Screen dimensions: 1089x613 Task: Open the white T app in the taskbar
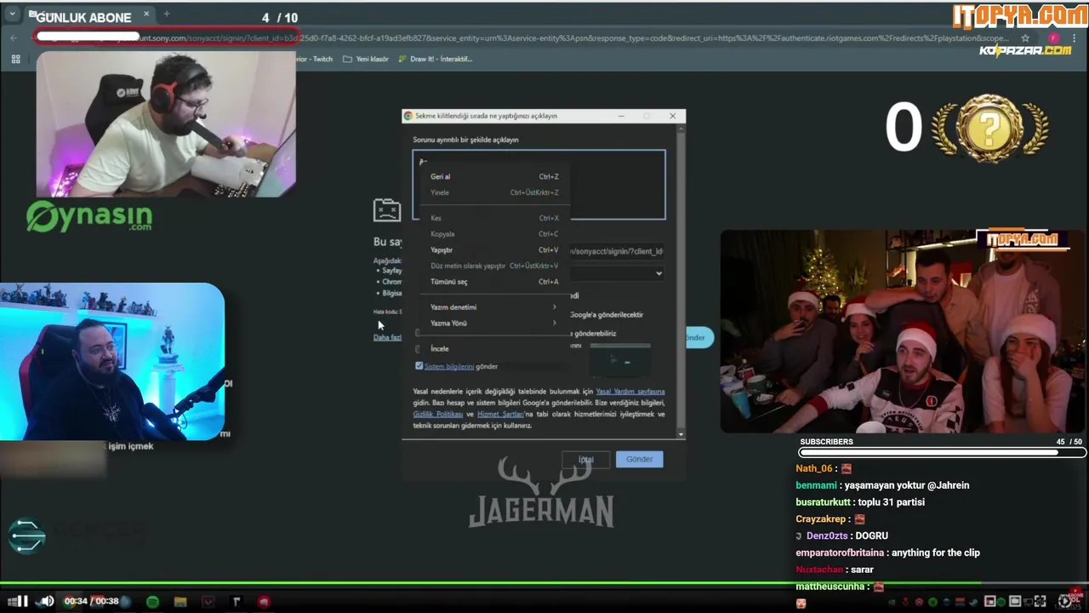point(237,602)
